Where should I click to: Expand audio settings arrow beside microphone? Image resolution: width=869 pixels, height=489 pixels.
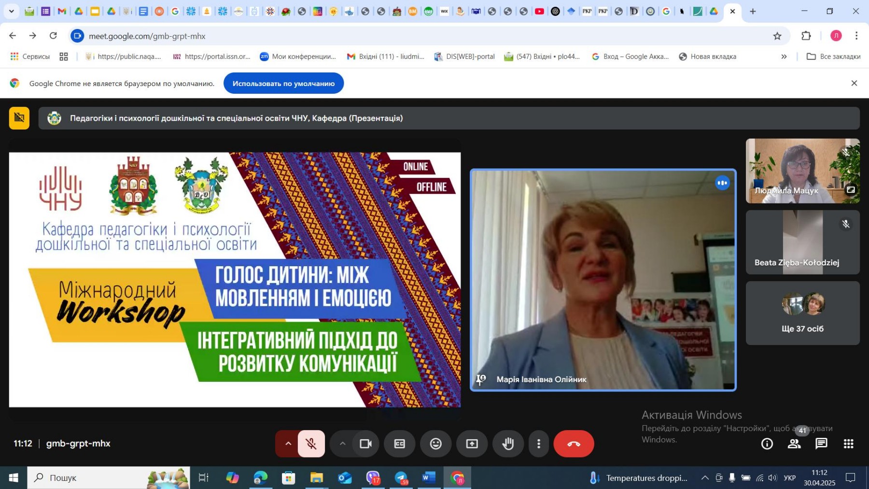(288, 444)
